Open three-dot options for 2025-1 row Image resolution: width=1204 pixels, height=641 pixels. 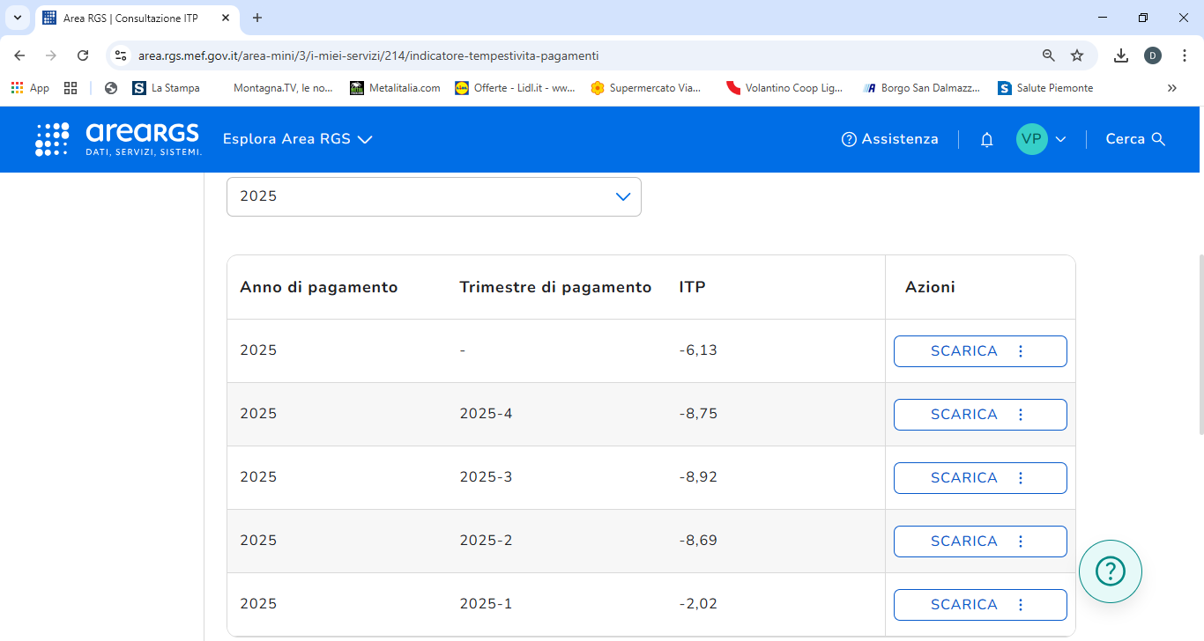[1021, 605]
